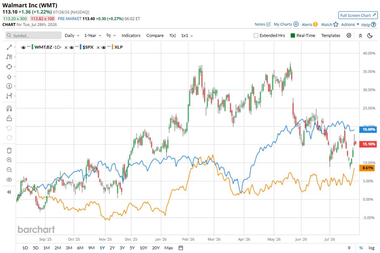This screenshot has width=380, height=253.
Task: Select the 6M time range
Action: 80,248
